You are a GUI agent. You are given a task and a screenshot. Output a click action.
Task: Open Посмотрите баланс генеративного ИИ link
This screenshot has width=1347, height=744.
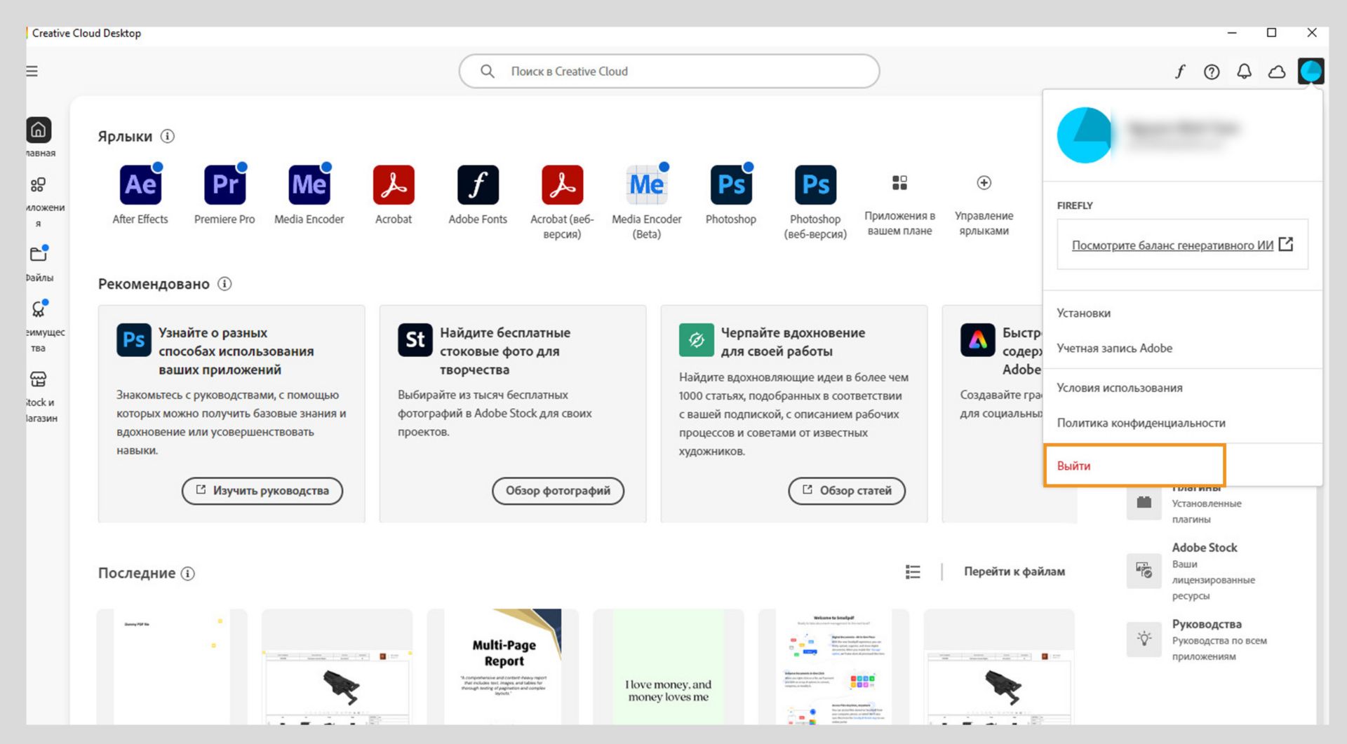coord(1172,245)
